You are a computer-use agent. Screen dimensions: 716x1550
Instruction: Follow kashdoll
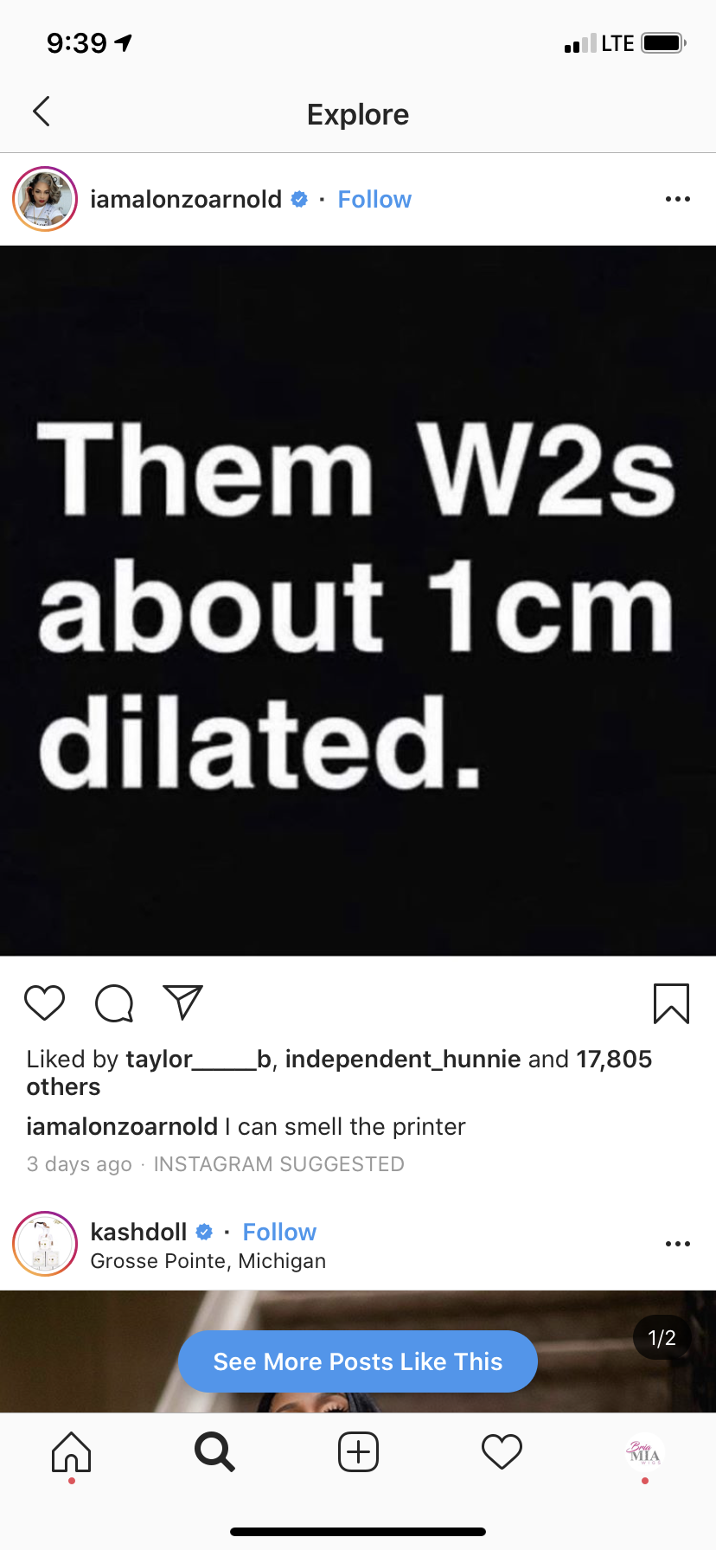click(279, 1232)
